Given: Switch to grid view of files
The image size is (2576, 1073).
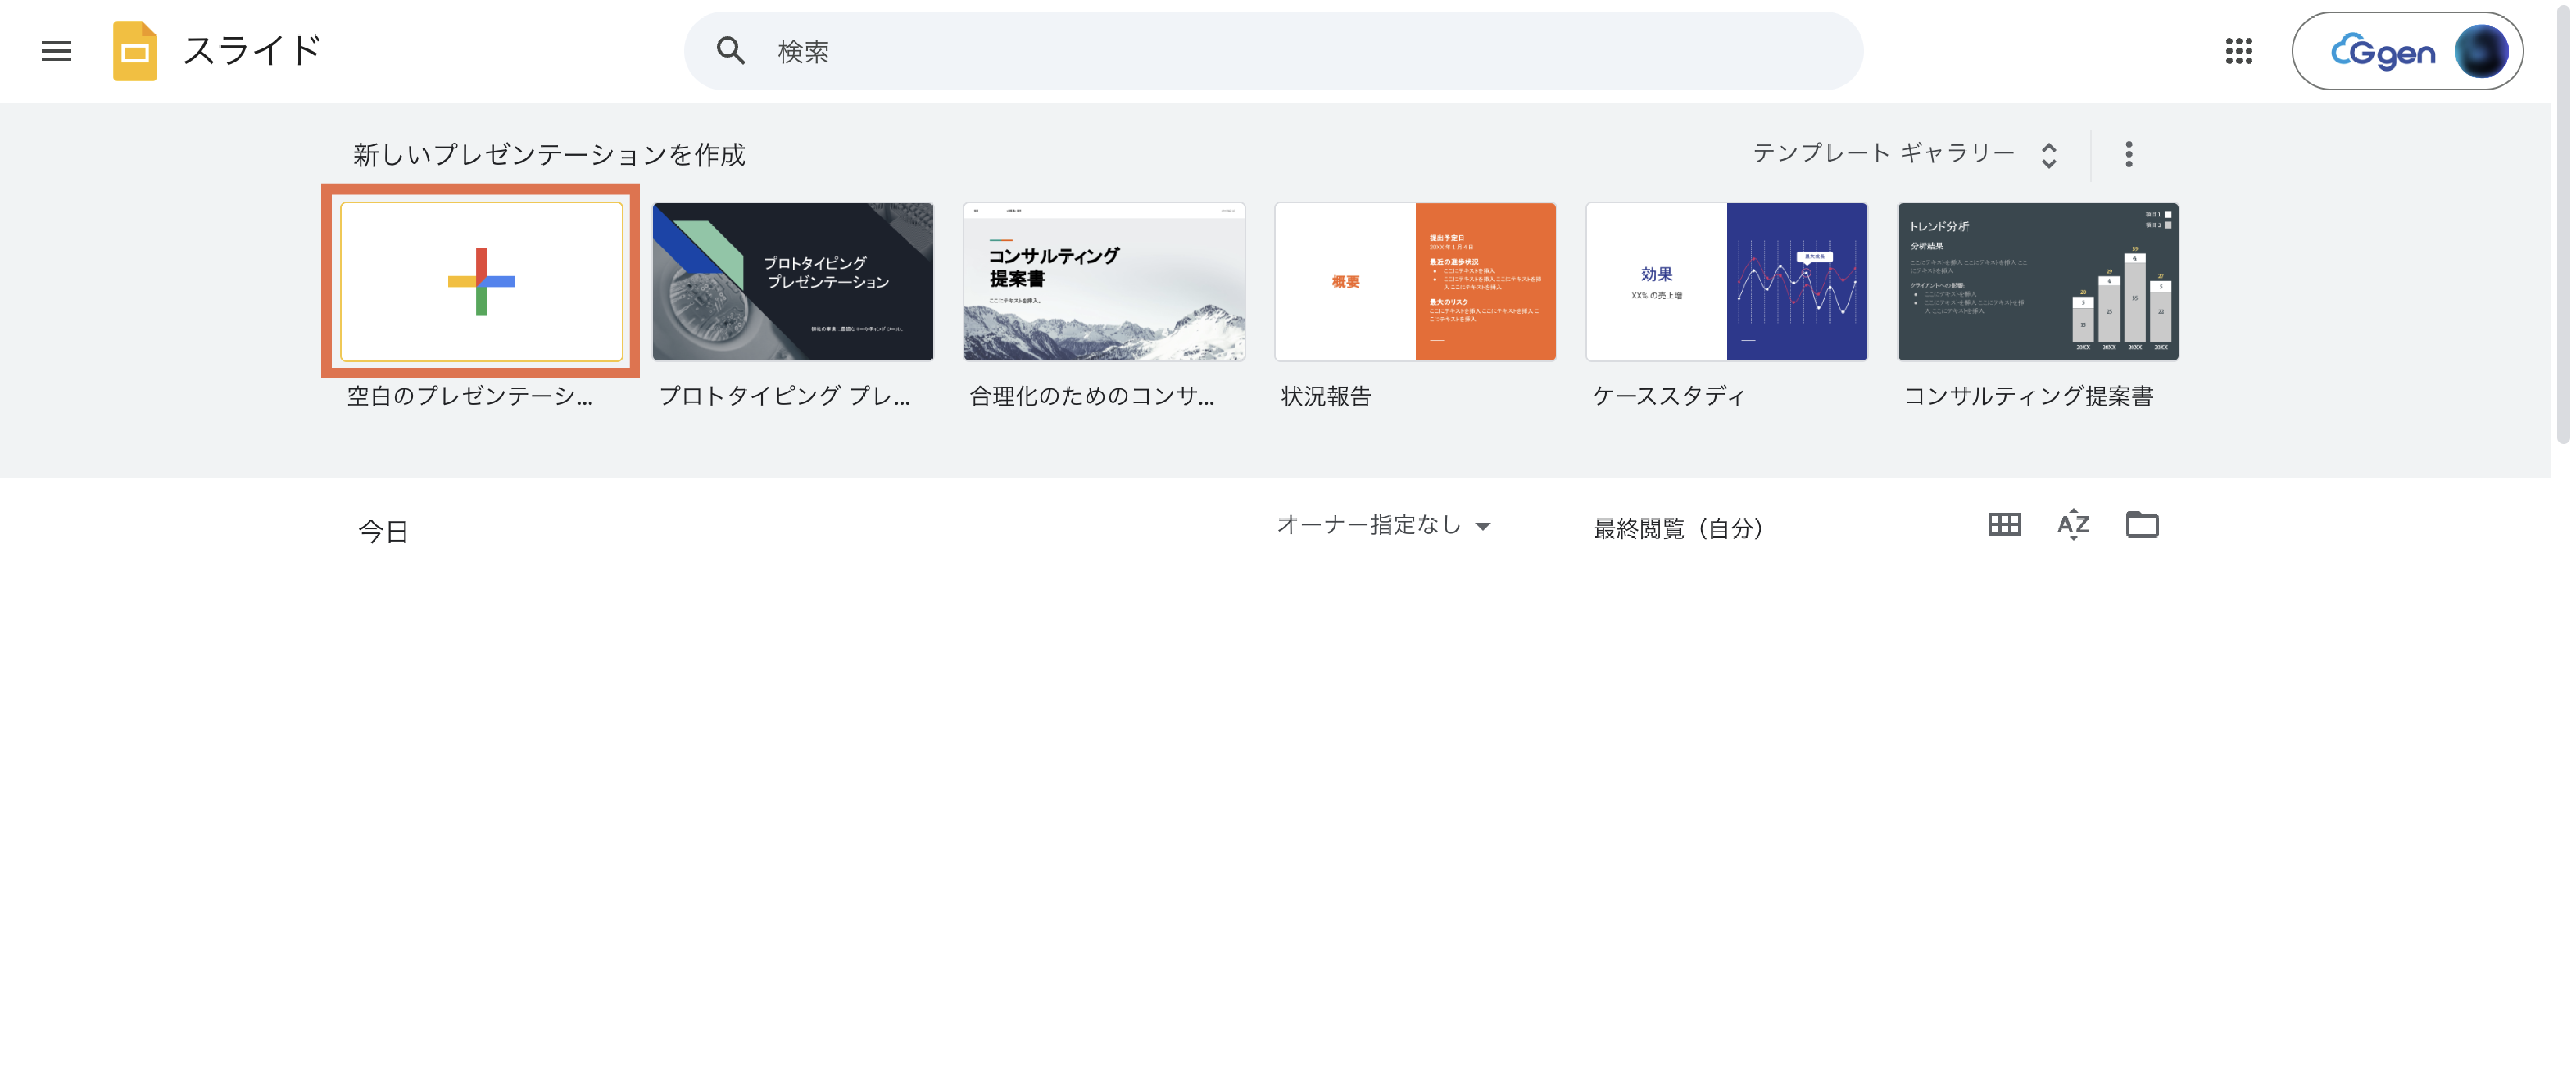Looking at the screenshot, I should [x=2004, y=525].
